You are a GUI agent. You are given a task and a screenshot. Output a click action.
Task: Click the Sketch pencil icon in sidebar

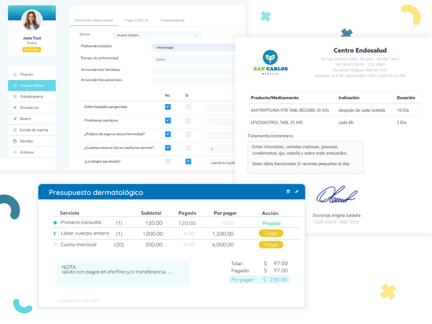pos(15,119)
